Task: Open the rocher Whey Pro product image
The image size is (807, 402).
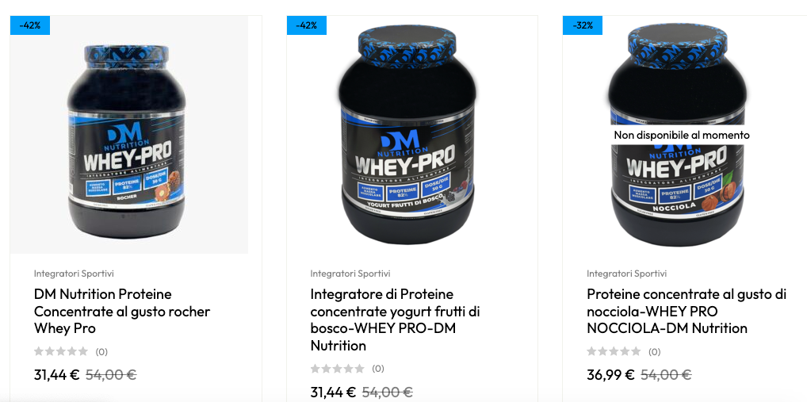Action: pyautogui.click(x=129, y=134)
